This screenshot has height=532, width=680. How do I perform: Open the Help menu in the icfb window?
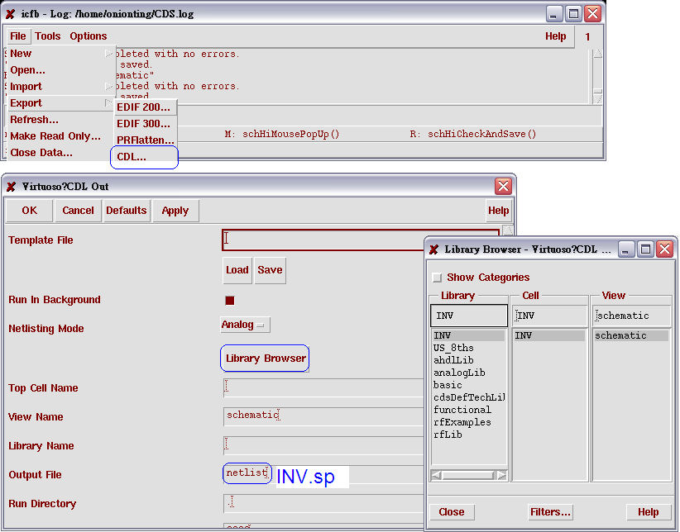(556, 36)
